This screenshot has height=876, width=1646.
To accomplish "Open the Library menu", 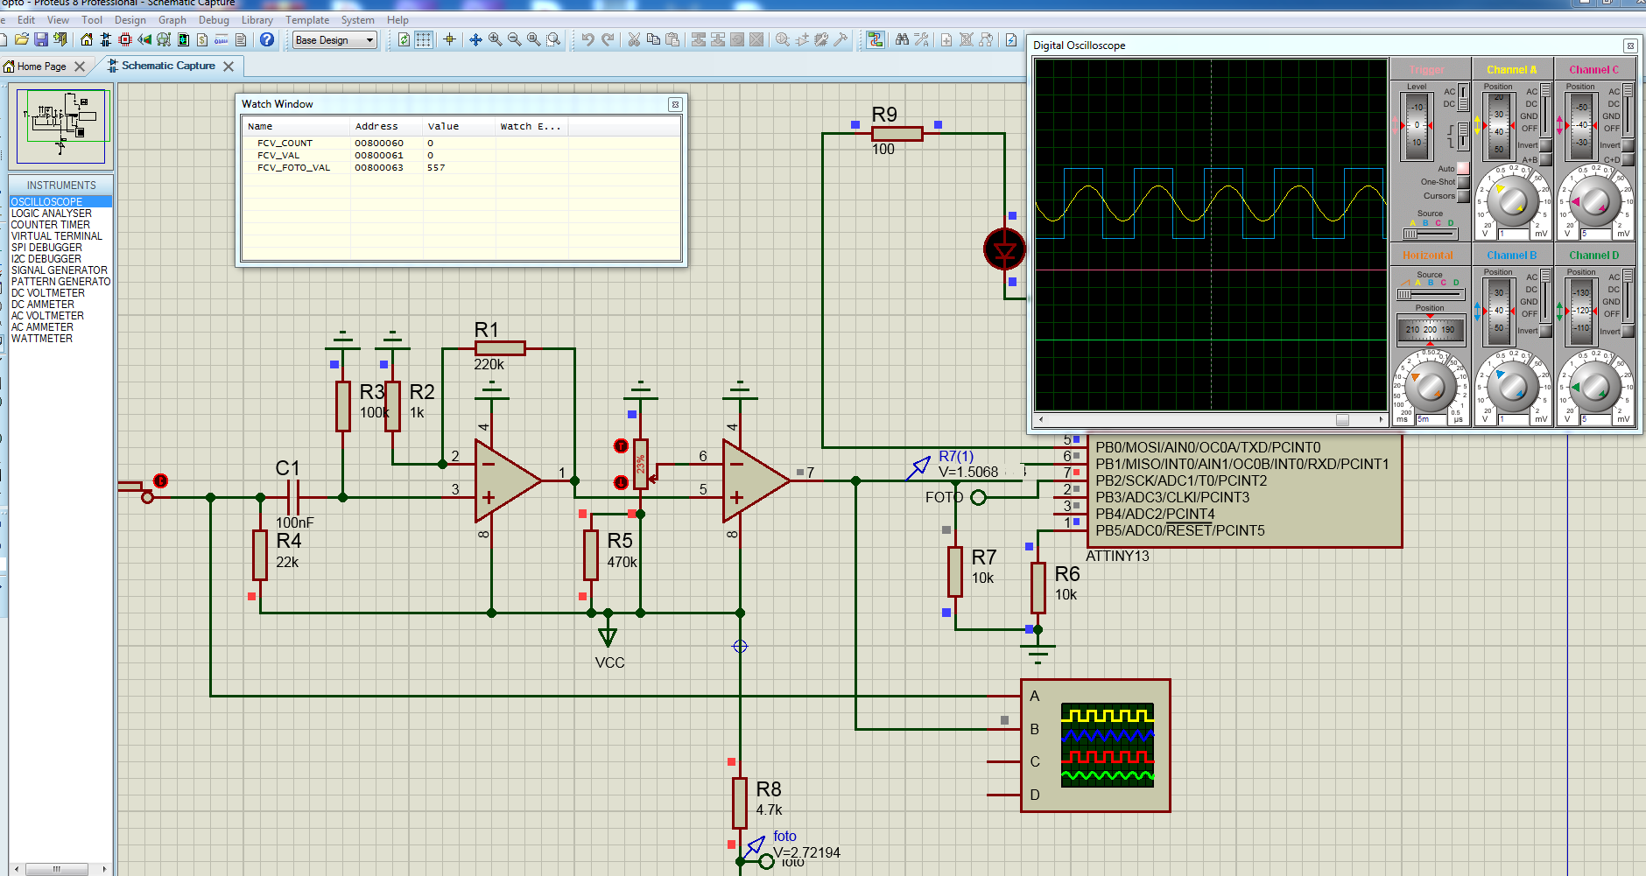I will coord(257,20).
